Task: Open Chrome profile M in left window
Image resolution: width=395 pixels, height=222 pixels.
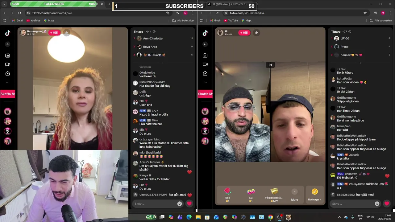Action: click(185, 13)
